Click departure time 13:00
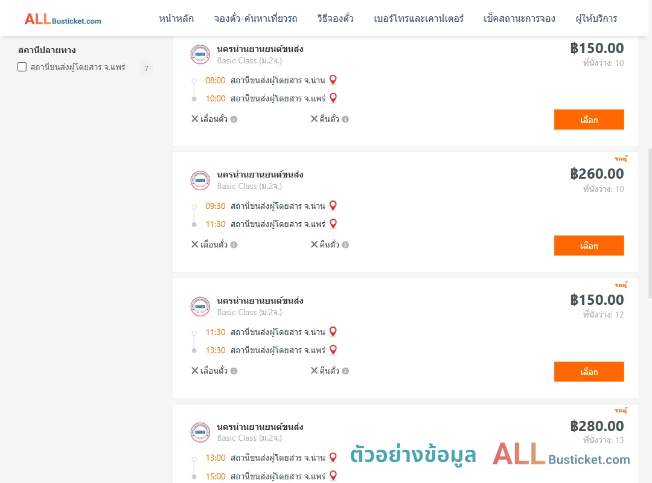Image resolution: width=652 pixels, height=483 pixels. 216,458
